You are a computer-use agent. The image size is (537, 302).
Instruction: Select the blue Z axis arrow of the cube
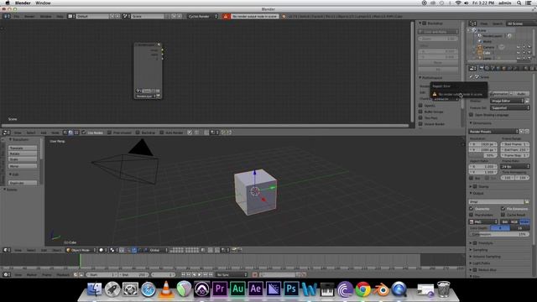pos(255,173)
